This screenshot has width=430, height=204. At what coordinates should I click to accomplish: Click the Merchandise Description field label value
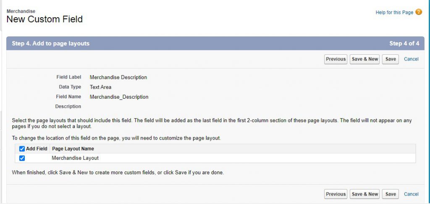118,77
